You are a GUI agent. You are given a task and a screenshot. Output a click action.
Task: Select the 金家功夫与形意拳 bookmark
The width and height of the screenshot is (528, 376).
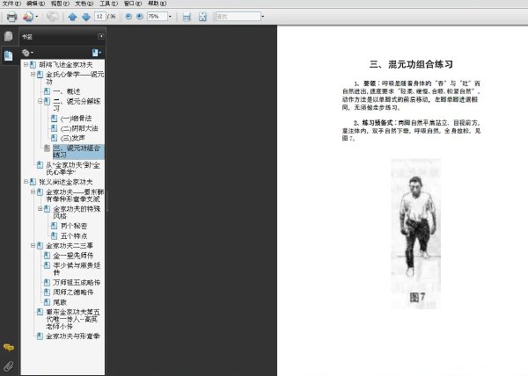73,336
